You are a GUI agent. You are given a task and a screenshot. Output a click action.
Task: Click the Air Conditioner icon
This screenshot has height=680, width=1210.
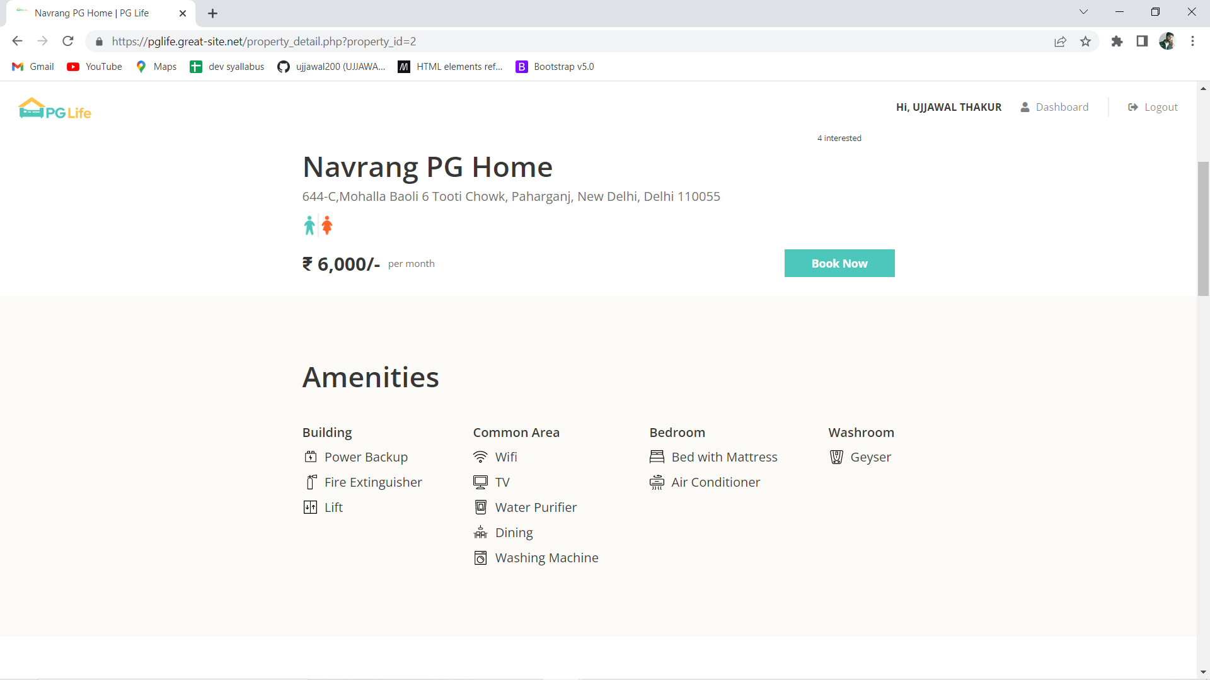[657, 482]
